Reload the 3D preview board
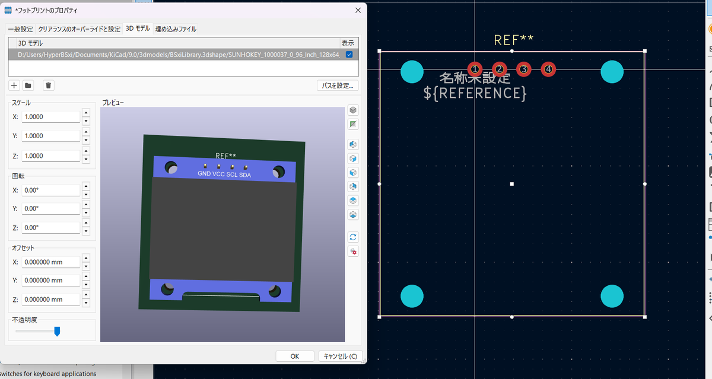Viewport: 712px width, 379px height. 353,237
